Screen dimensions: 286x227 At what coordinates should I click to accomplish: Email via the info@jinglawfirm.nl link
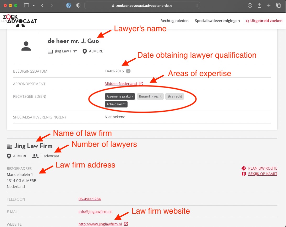click(95, 212)
